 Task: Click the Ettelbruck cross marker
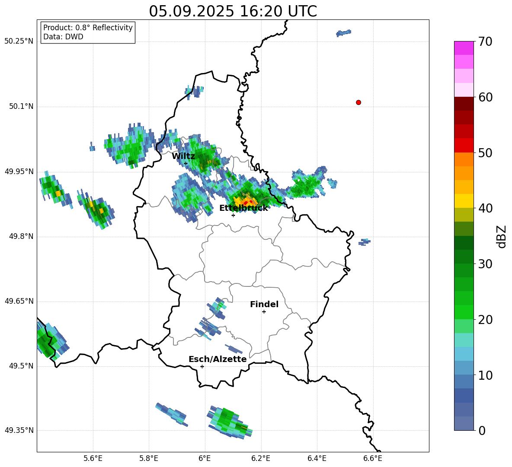pos(233,215)
